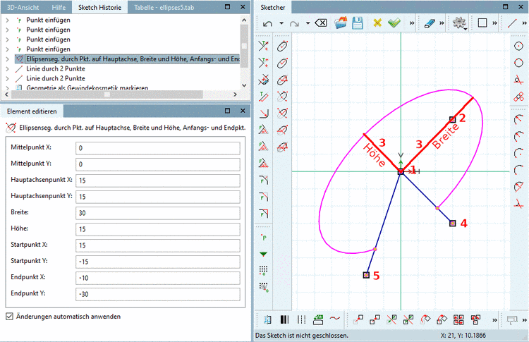Select the rectangle tool icon

(x=482, y=23)
